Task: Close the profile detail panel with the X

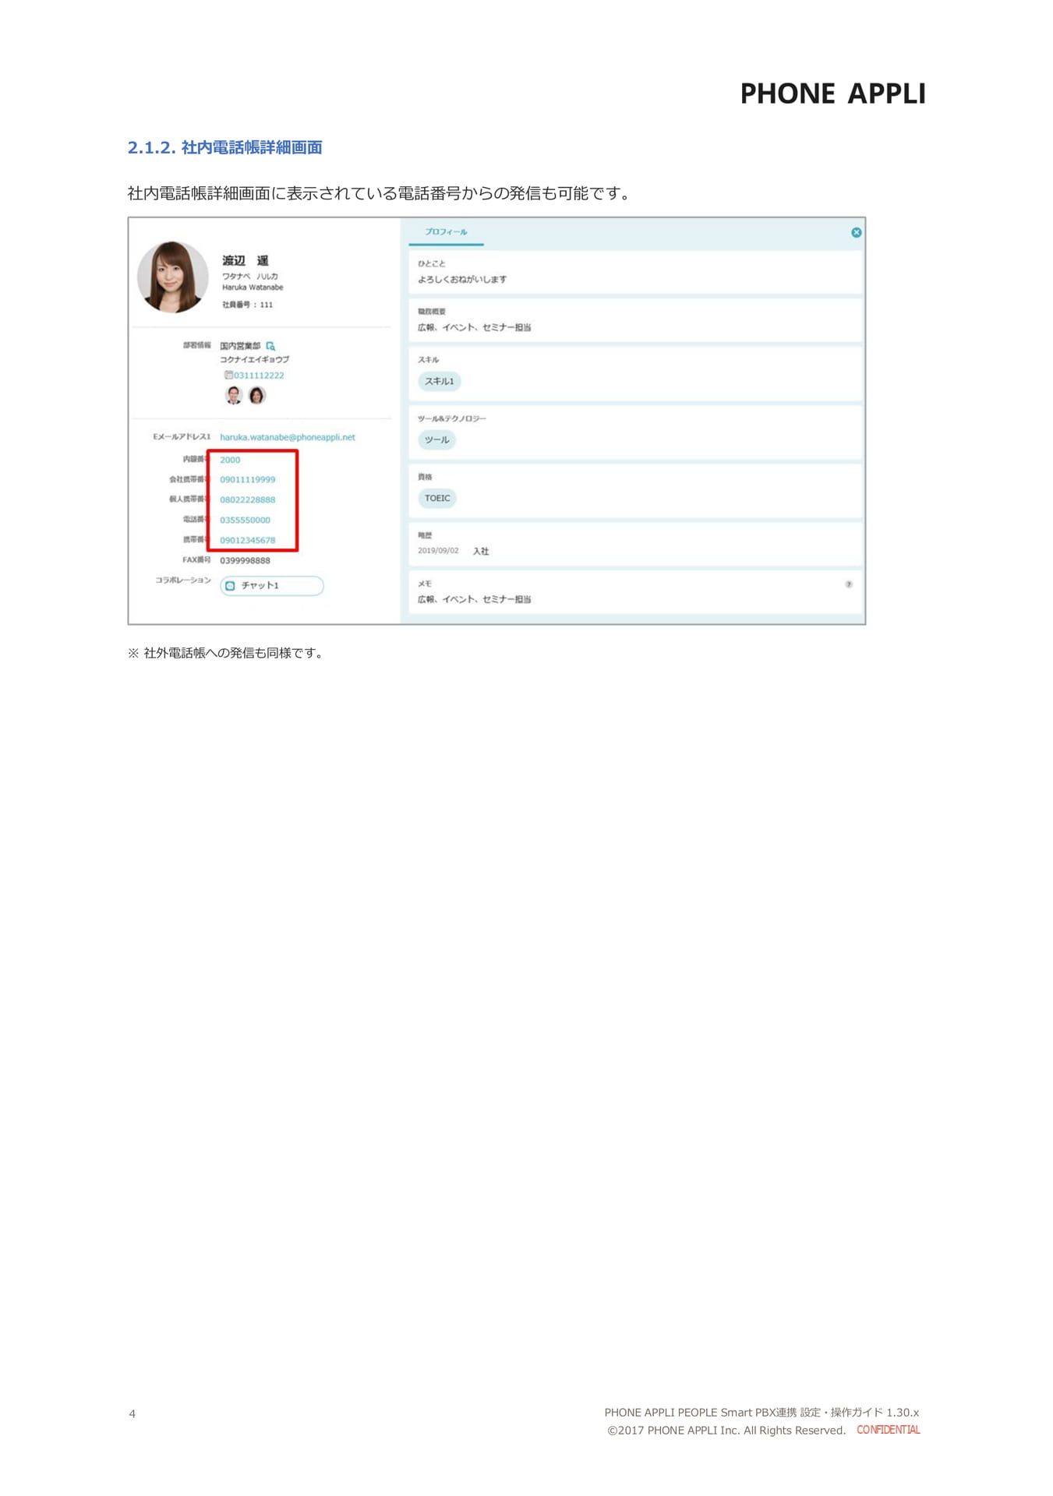Action: click(x=856, y=232)
